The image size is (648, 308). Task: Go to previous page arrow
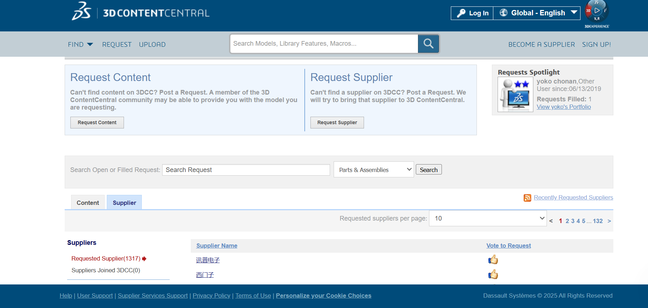(551, 221)
